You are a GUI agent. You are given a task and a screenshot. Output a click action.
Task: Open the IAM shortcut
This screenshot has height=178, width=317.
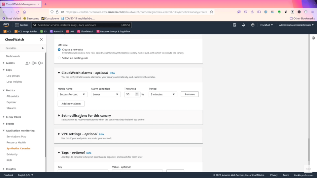[x=70, y=32]
